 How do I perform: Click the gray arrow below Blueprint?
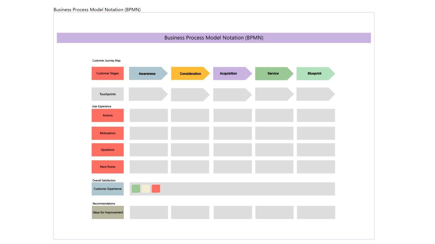(x=314, y=94)
